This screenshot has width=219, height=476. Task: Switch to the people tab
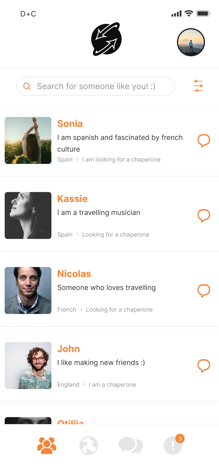[47, 446]
